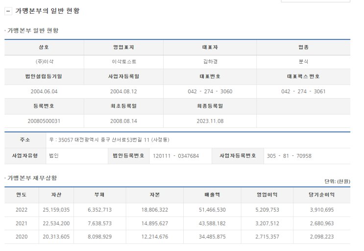Select 2022 operating profit 5,209,753
The image size is (364, 251).
pyautogui.click(x=267, y=210)
